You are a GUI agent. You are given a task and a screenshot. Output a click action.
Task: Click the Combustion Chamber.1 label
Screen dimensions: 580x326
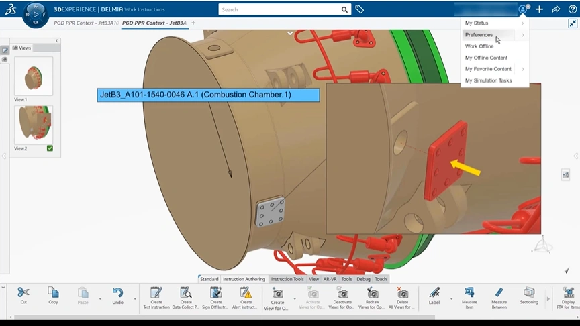pos(208,95)
